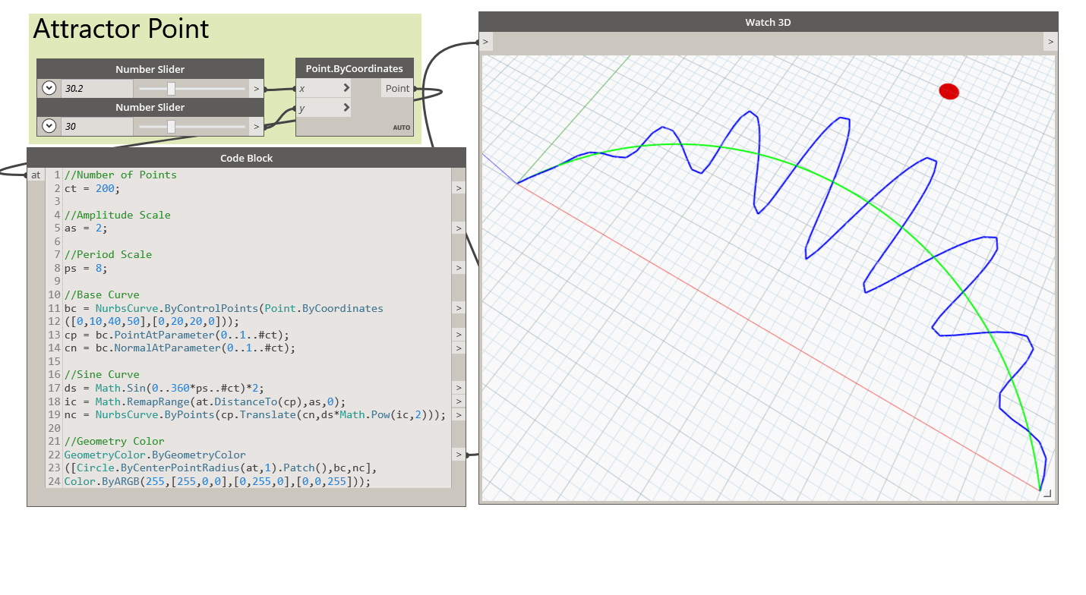Click the Point output port
Viewport: 1086px width, 595px height.
[x=397, y=88]
